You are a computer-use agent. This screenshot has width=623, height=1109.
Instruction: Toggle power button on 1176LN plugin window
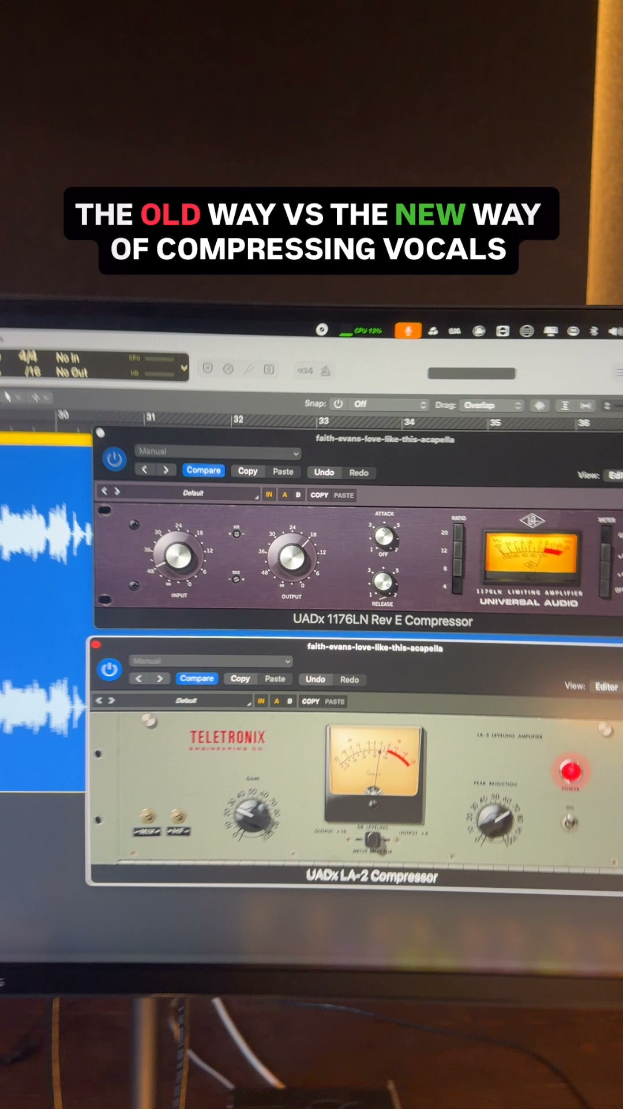pyautogui.click(x=114, y=460)
